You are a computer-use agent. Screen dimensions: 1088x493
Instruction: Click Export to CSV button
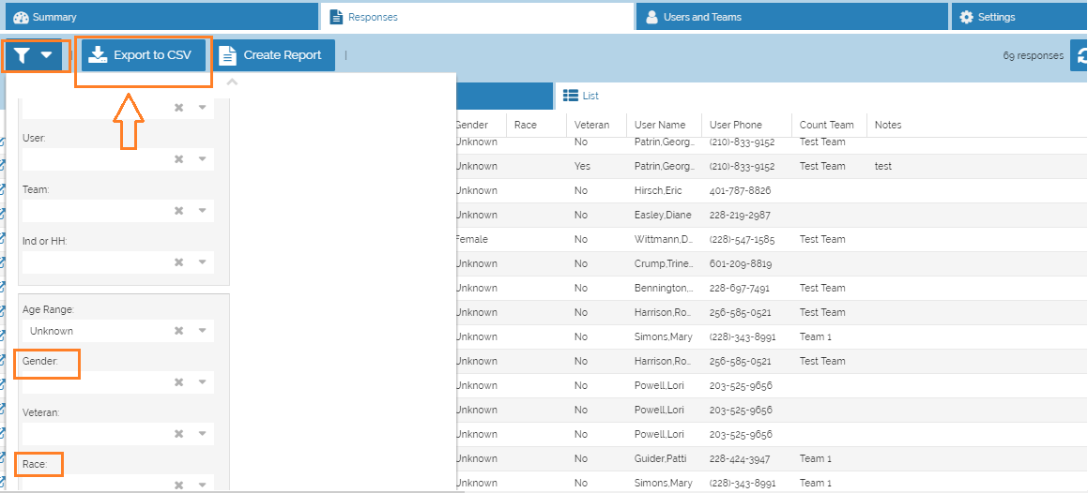click(140, 55)
